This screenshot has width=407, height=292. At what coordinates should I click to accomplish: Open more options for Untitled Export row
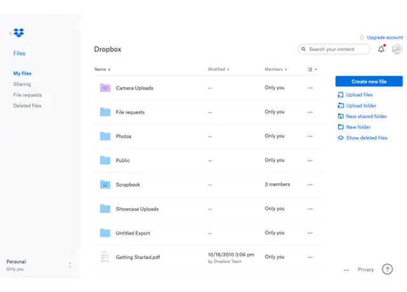(x=310, y=233)
